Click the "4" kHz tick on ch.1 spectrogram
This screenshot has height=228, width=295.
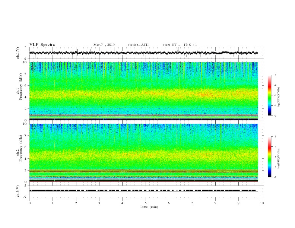26,97
